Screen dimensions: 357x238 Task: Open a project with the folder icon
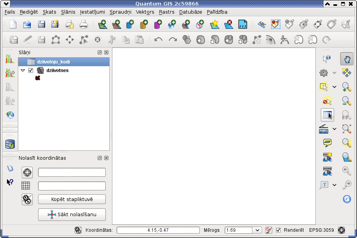click(27, 24)
